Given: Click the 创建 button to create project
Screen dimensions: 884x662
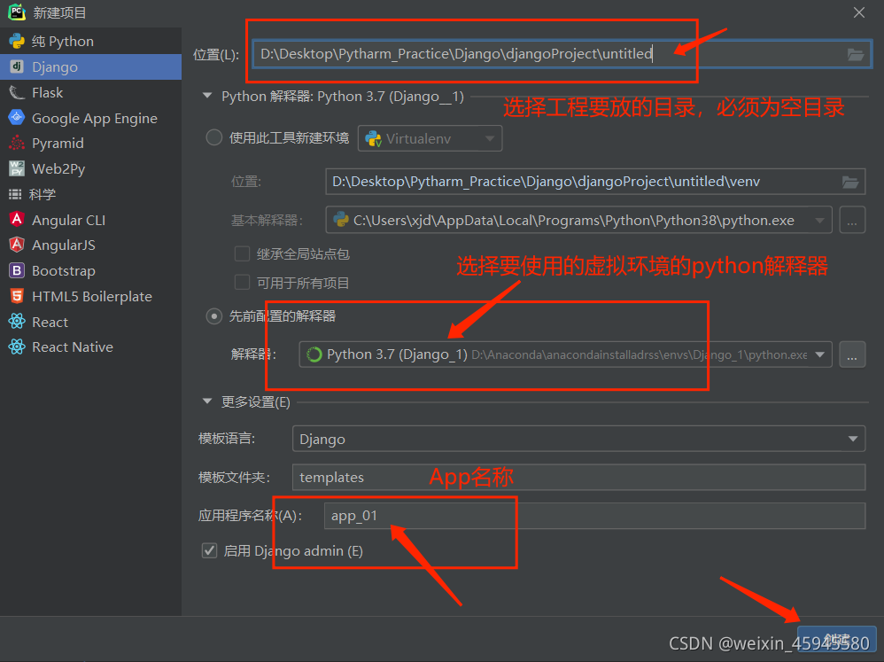Looking at the screenshot, I should (837, 637).
